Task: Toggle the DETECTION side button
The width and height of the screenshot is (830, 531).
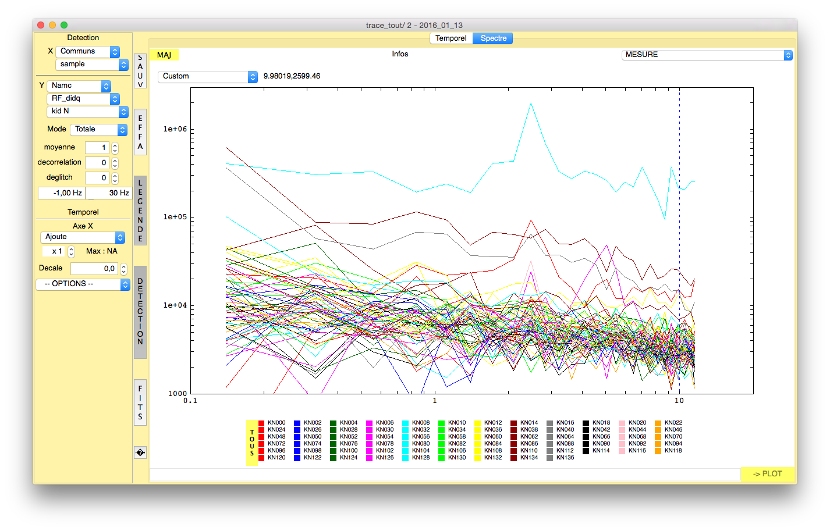Action: coord(140,312)
